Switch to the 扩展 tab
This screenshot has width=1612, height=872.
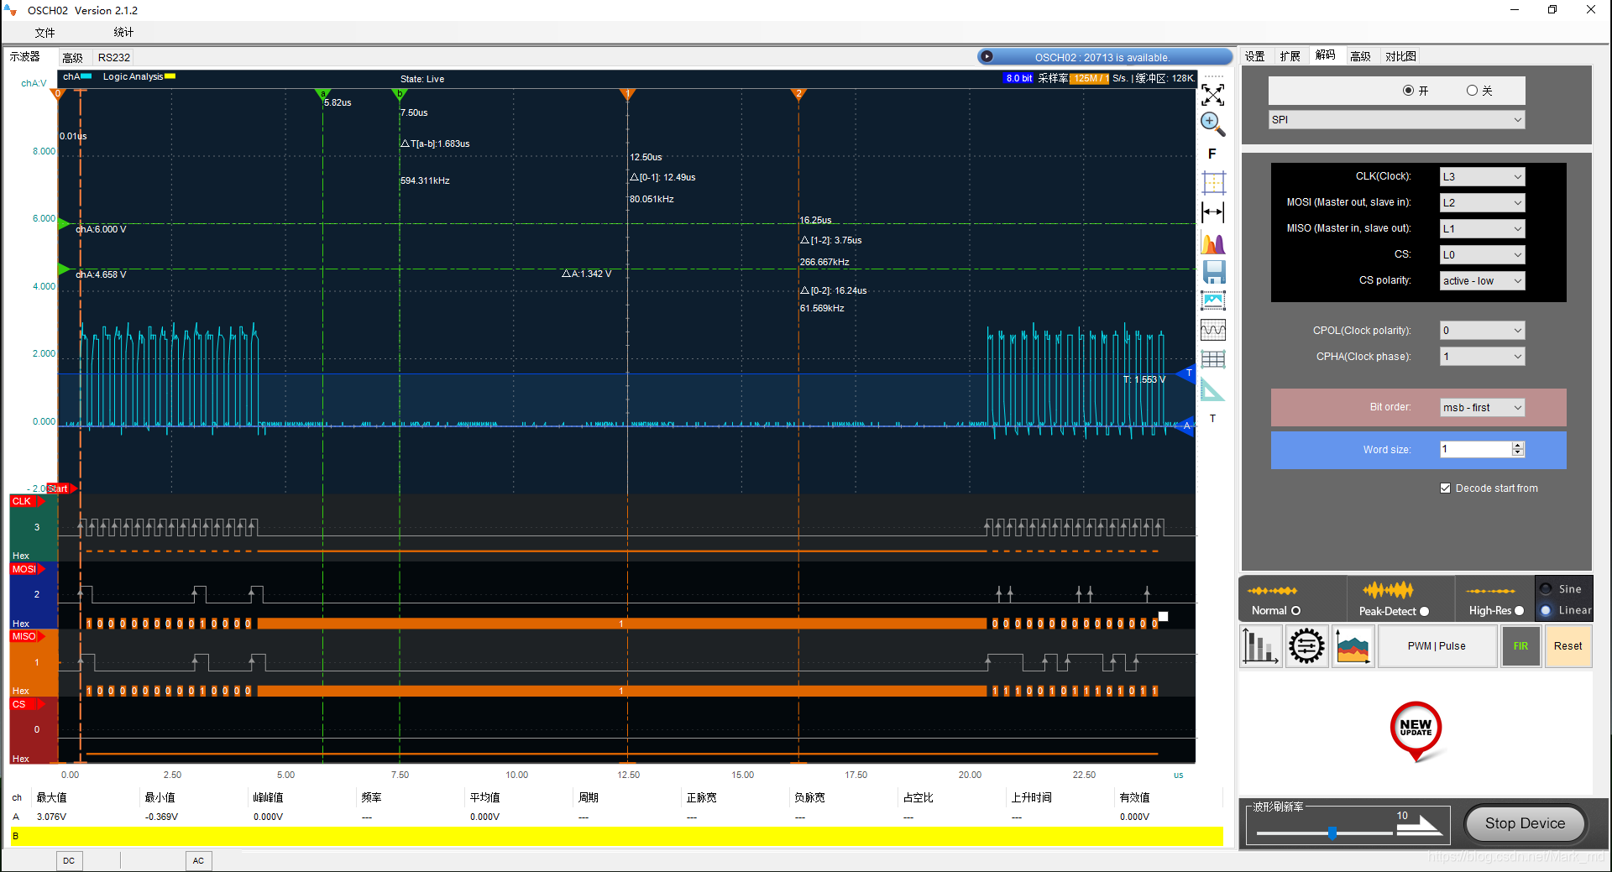click(x=1290, y=56)
